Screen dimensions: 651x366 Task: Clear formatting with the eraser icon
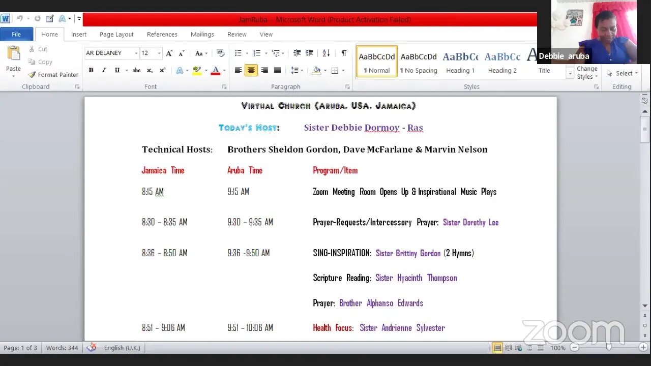[220, 53]
